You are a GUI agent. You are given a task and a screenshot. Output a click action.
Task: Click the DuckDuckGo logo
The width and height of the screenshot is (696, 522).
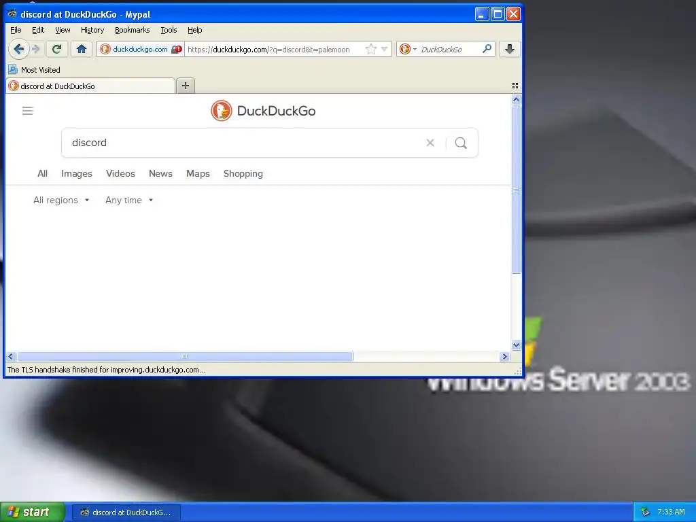pos(263,111)
